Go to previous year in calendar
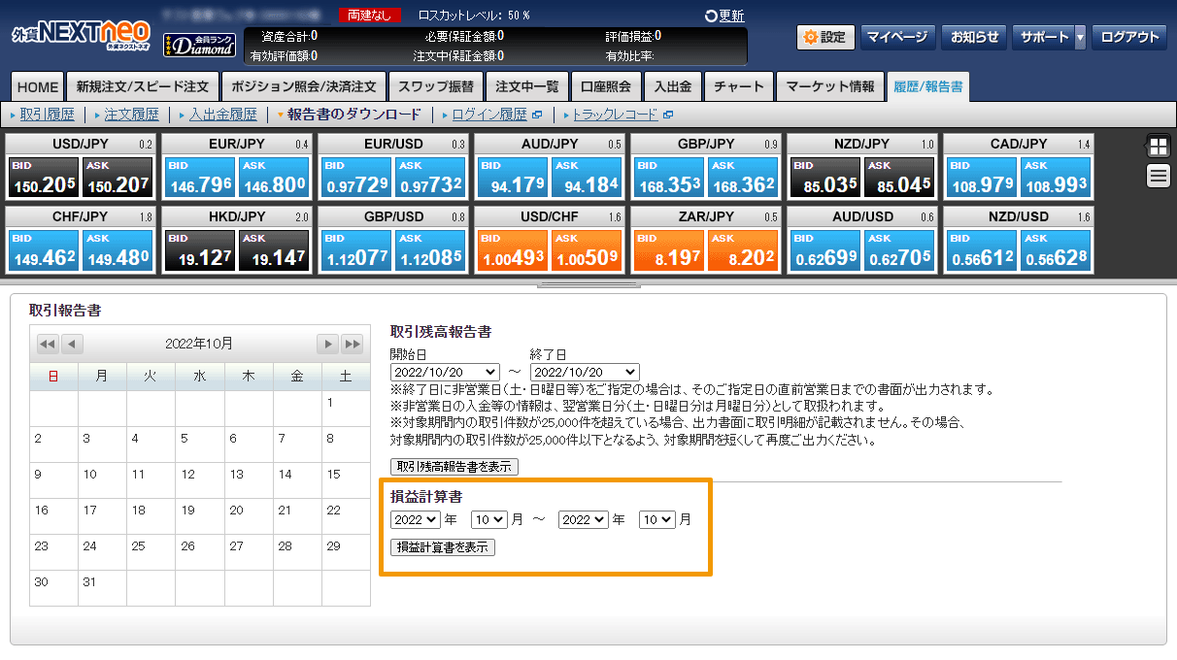The image size is (1177, 660). click(47, 345)
